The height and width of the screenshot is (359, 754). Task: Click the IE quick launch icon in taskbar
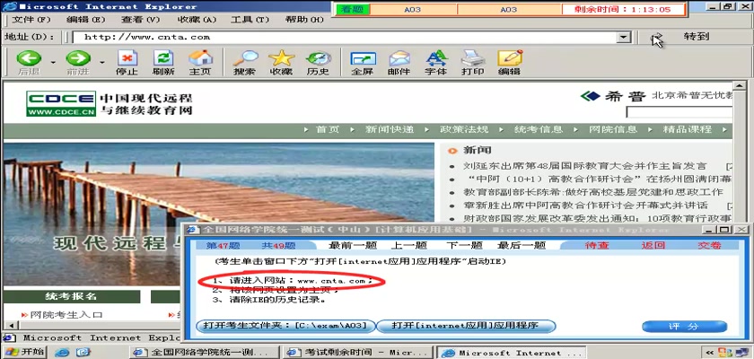(x=62, y=353)
